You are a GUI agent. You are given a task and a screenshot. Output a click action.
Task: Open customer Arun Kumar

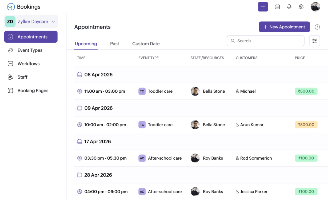(252, 125)
